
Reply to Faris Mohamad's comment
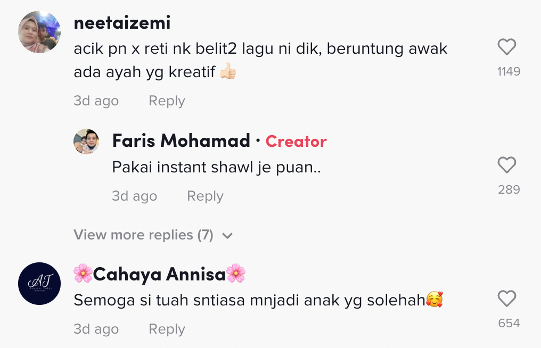[205, 196]
